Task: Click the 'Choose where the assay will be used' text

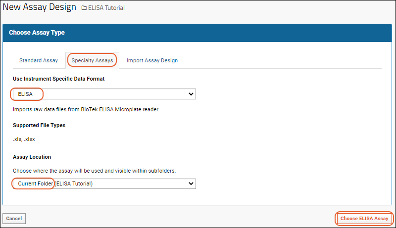Action: tap(94, 171)
